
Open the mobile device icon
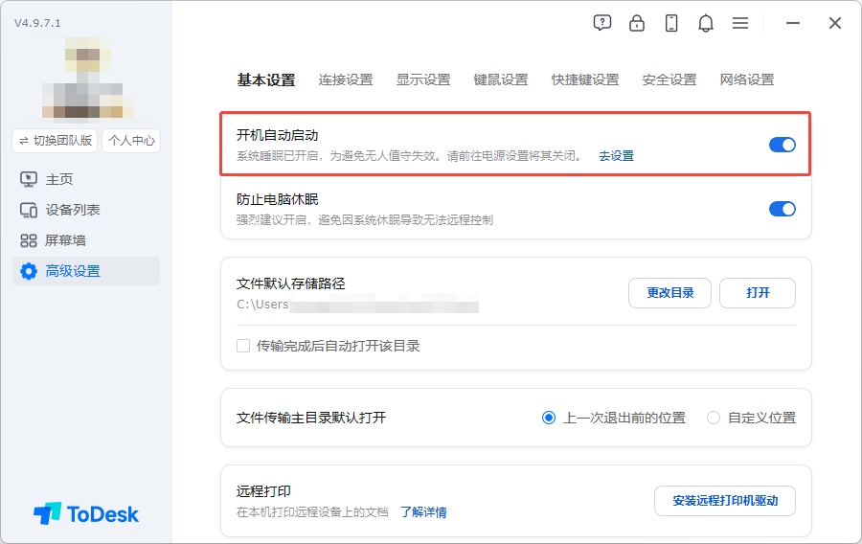point(671,23)
